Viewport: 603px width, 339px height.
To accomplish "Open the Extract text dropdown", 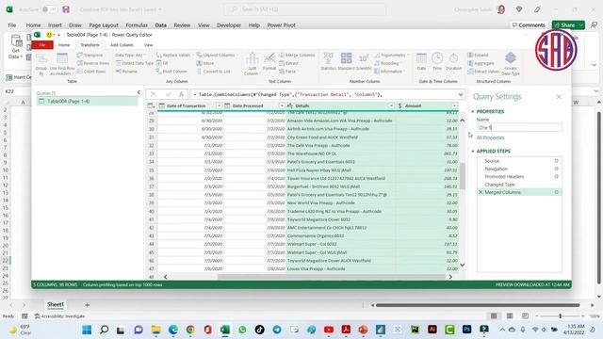I will 289,63.
